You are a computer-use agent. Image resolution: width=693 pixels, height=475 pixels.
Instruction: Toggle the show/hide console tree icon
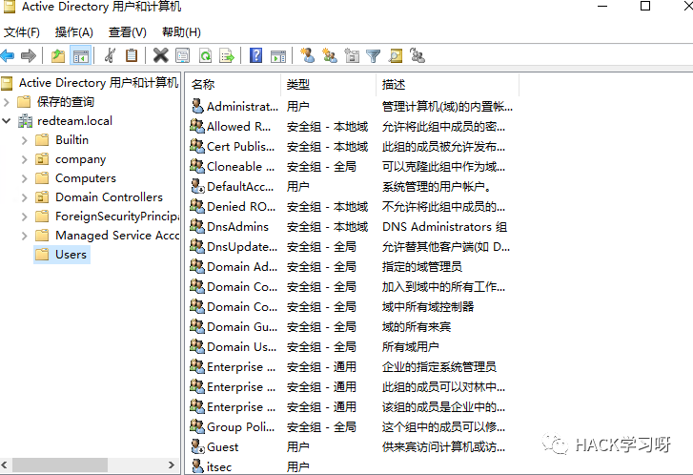pyautogui.click(x=80, y=55)
